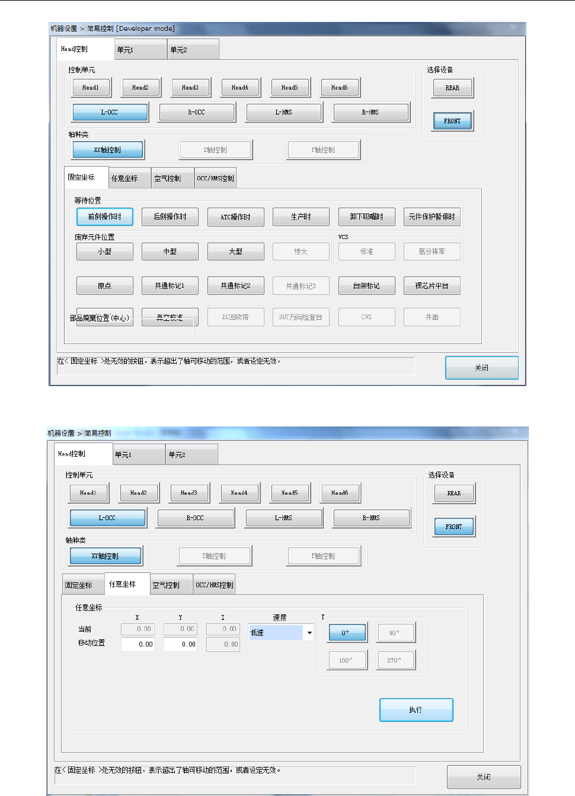Viewport: 575px width, 796px height.
Task: Select Head4 in the lower window
Action: click(x=239, y=493)
